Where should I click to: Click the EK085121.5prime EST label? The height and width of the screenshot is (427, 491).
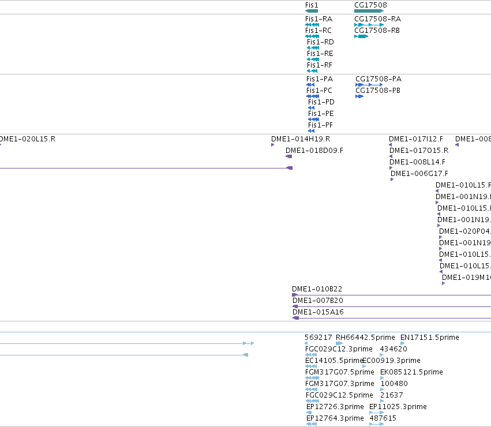(411, 372)
